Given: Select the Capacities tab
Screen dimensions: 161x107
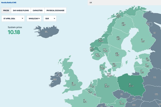Looking at the screenshot, I should tap(38, 11).
